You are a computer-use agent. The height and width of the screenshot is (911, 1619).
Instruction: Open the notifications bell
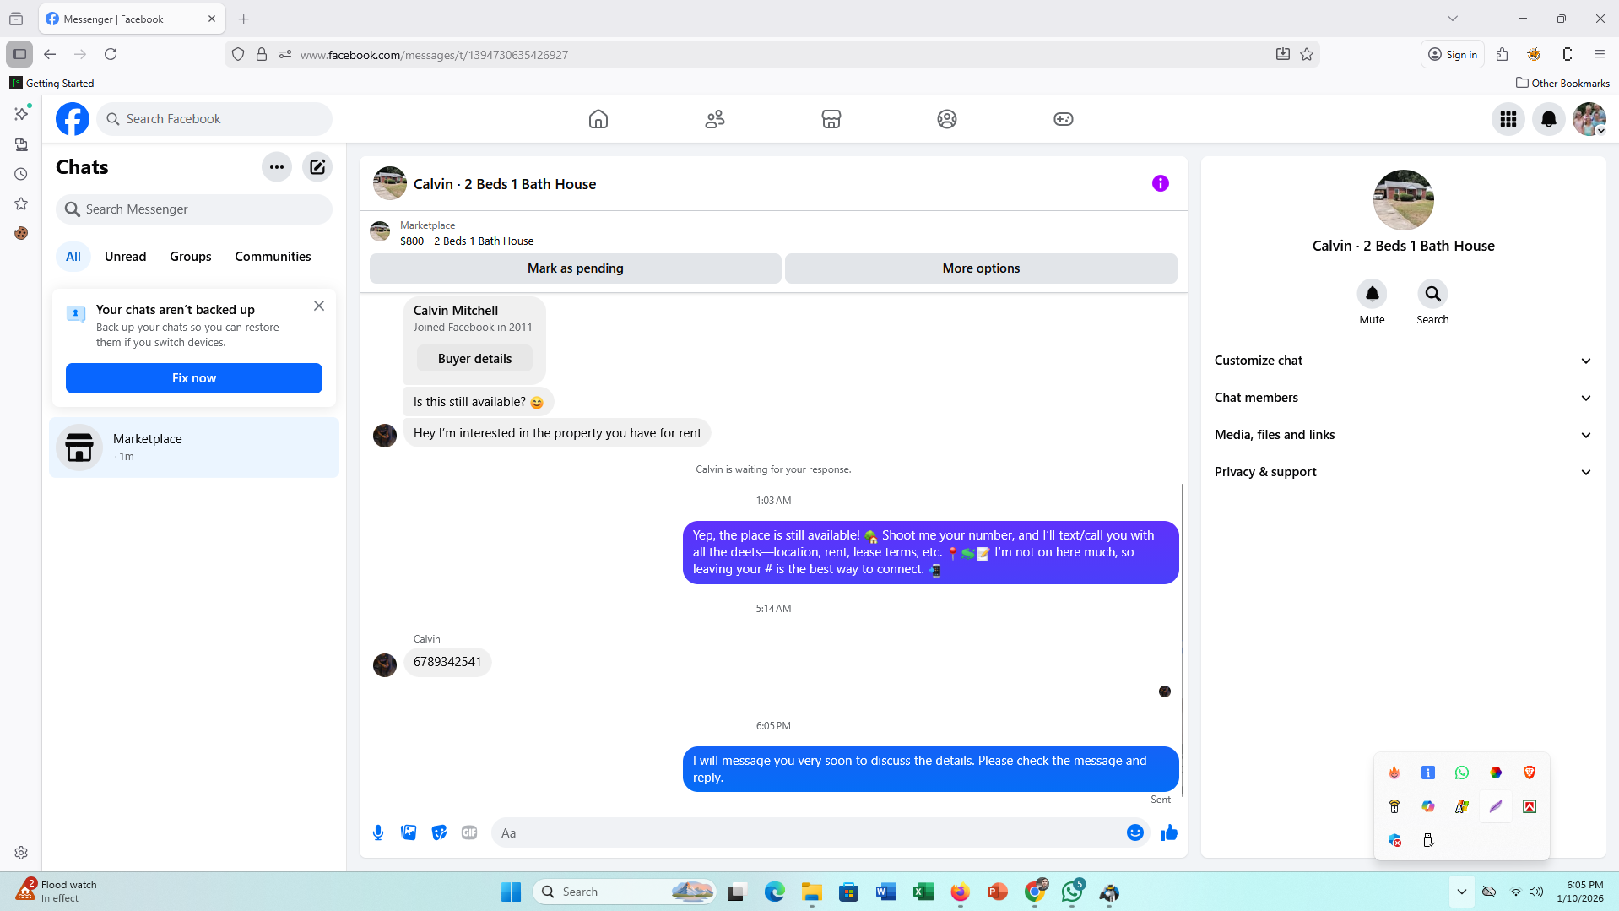pos(1549,119)
